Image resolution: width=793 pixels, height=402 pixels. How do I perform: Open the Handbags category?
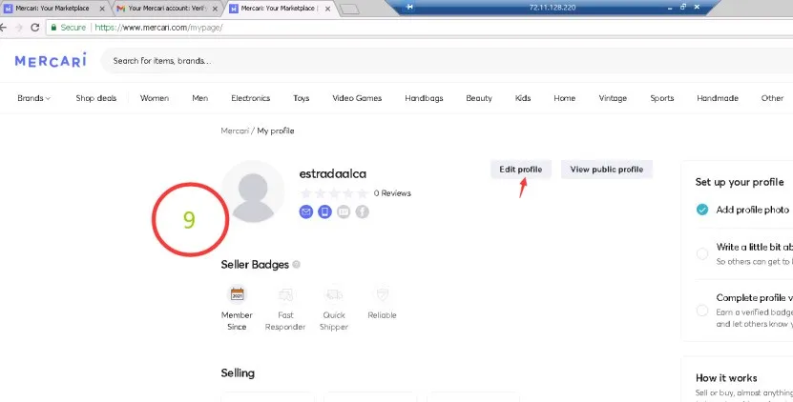[424, 98]
